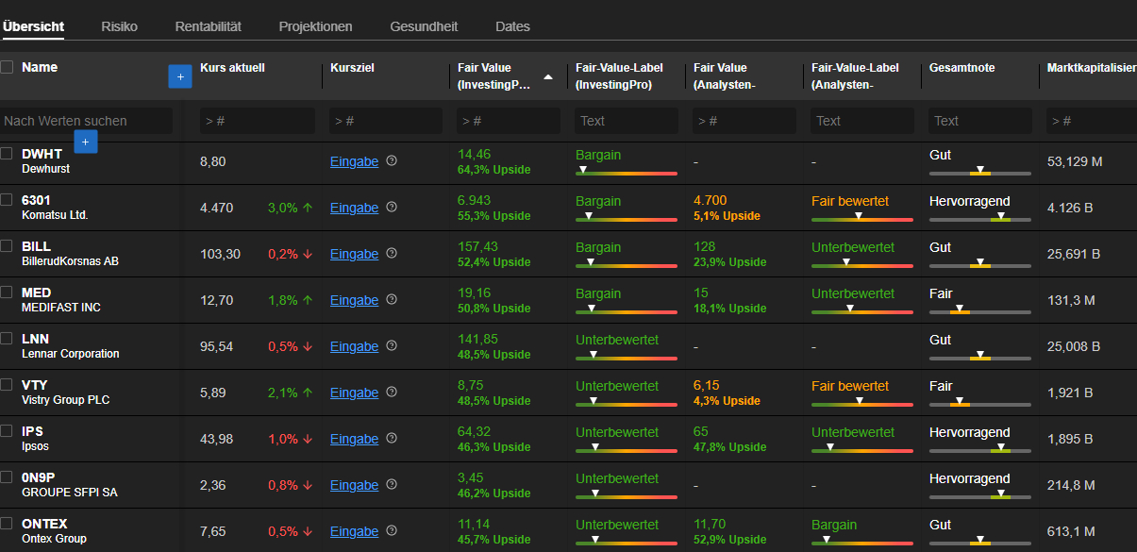This screenshot has height=552, width=1137.
Task: Click the '4.126 B' market cap value
Action: coord(1070,208)
